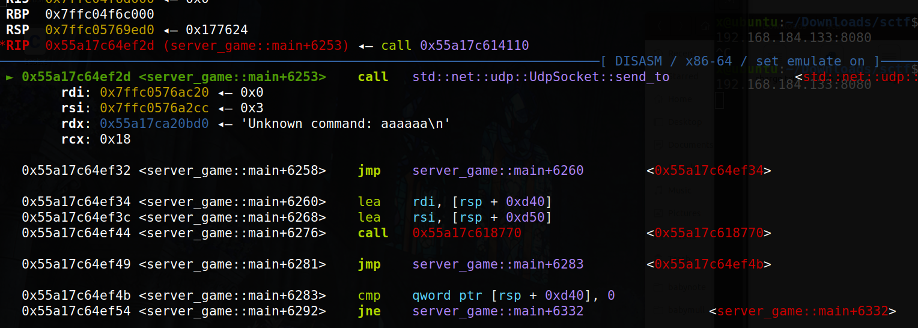
Task: Click the bracketed target <server_game::main+6332>
Action: pos(802,311)
